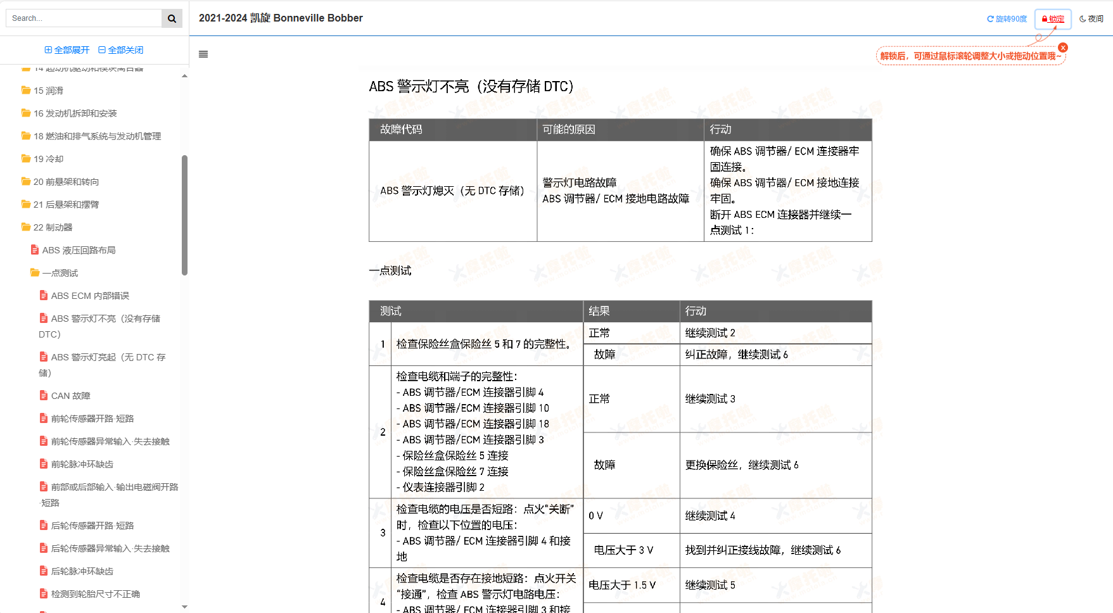The image size is (1113, 613).
Task: Open 后轮传感器异常输入·失去接触 document
Action: point(110,548)
